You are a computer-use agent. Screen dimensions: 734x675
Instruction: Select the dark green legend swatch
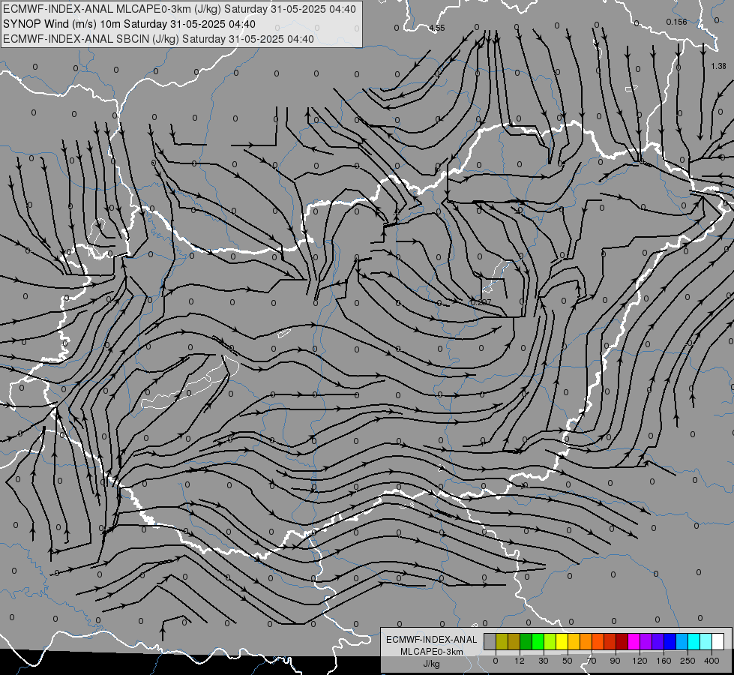(x=526, y=641)
